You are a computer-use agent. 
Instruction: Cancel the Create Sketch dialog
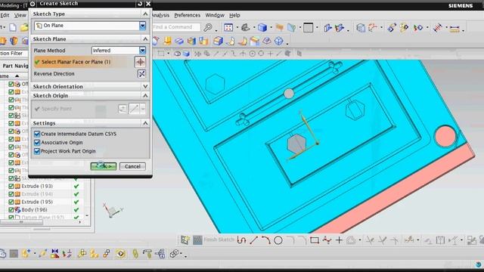tap(132, 166)
